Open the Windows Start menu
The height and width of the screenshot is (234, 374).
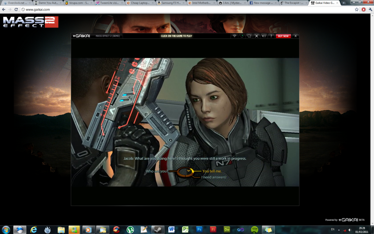click(x=6, y=230)
